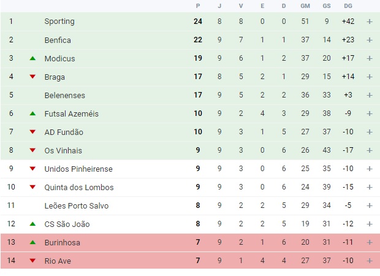Click the red down arrow beside Braga
Viewport: 380px width, 276px height.
(32, 77)
